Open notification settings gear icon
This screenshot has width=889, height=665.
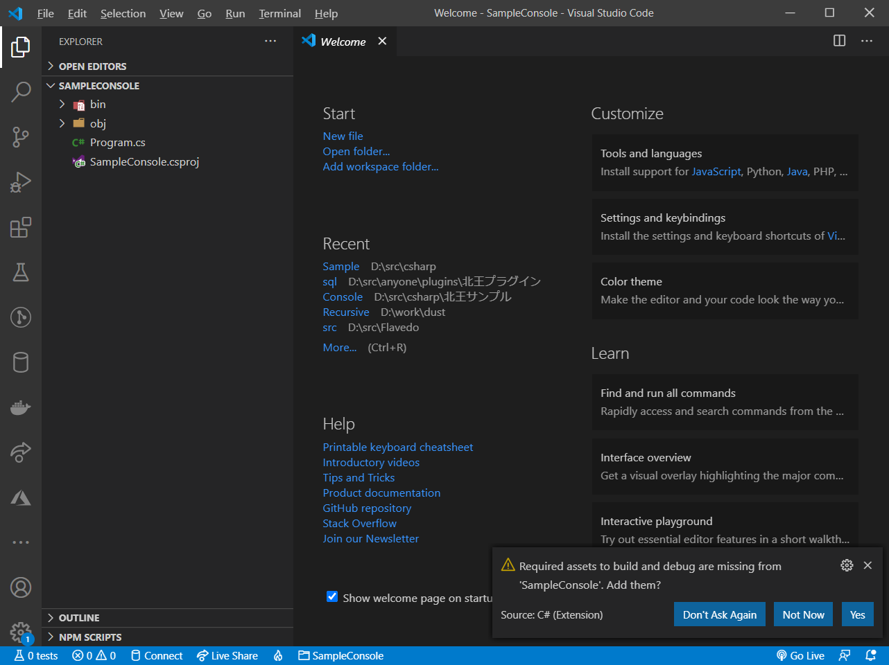[847, 565]
